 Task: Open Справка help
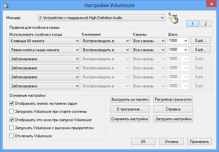(173, 109)
